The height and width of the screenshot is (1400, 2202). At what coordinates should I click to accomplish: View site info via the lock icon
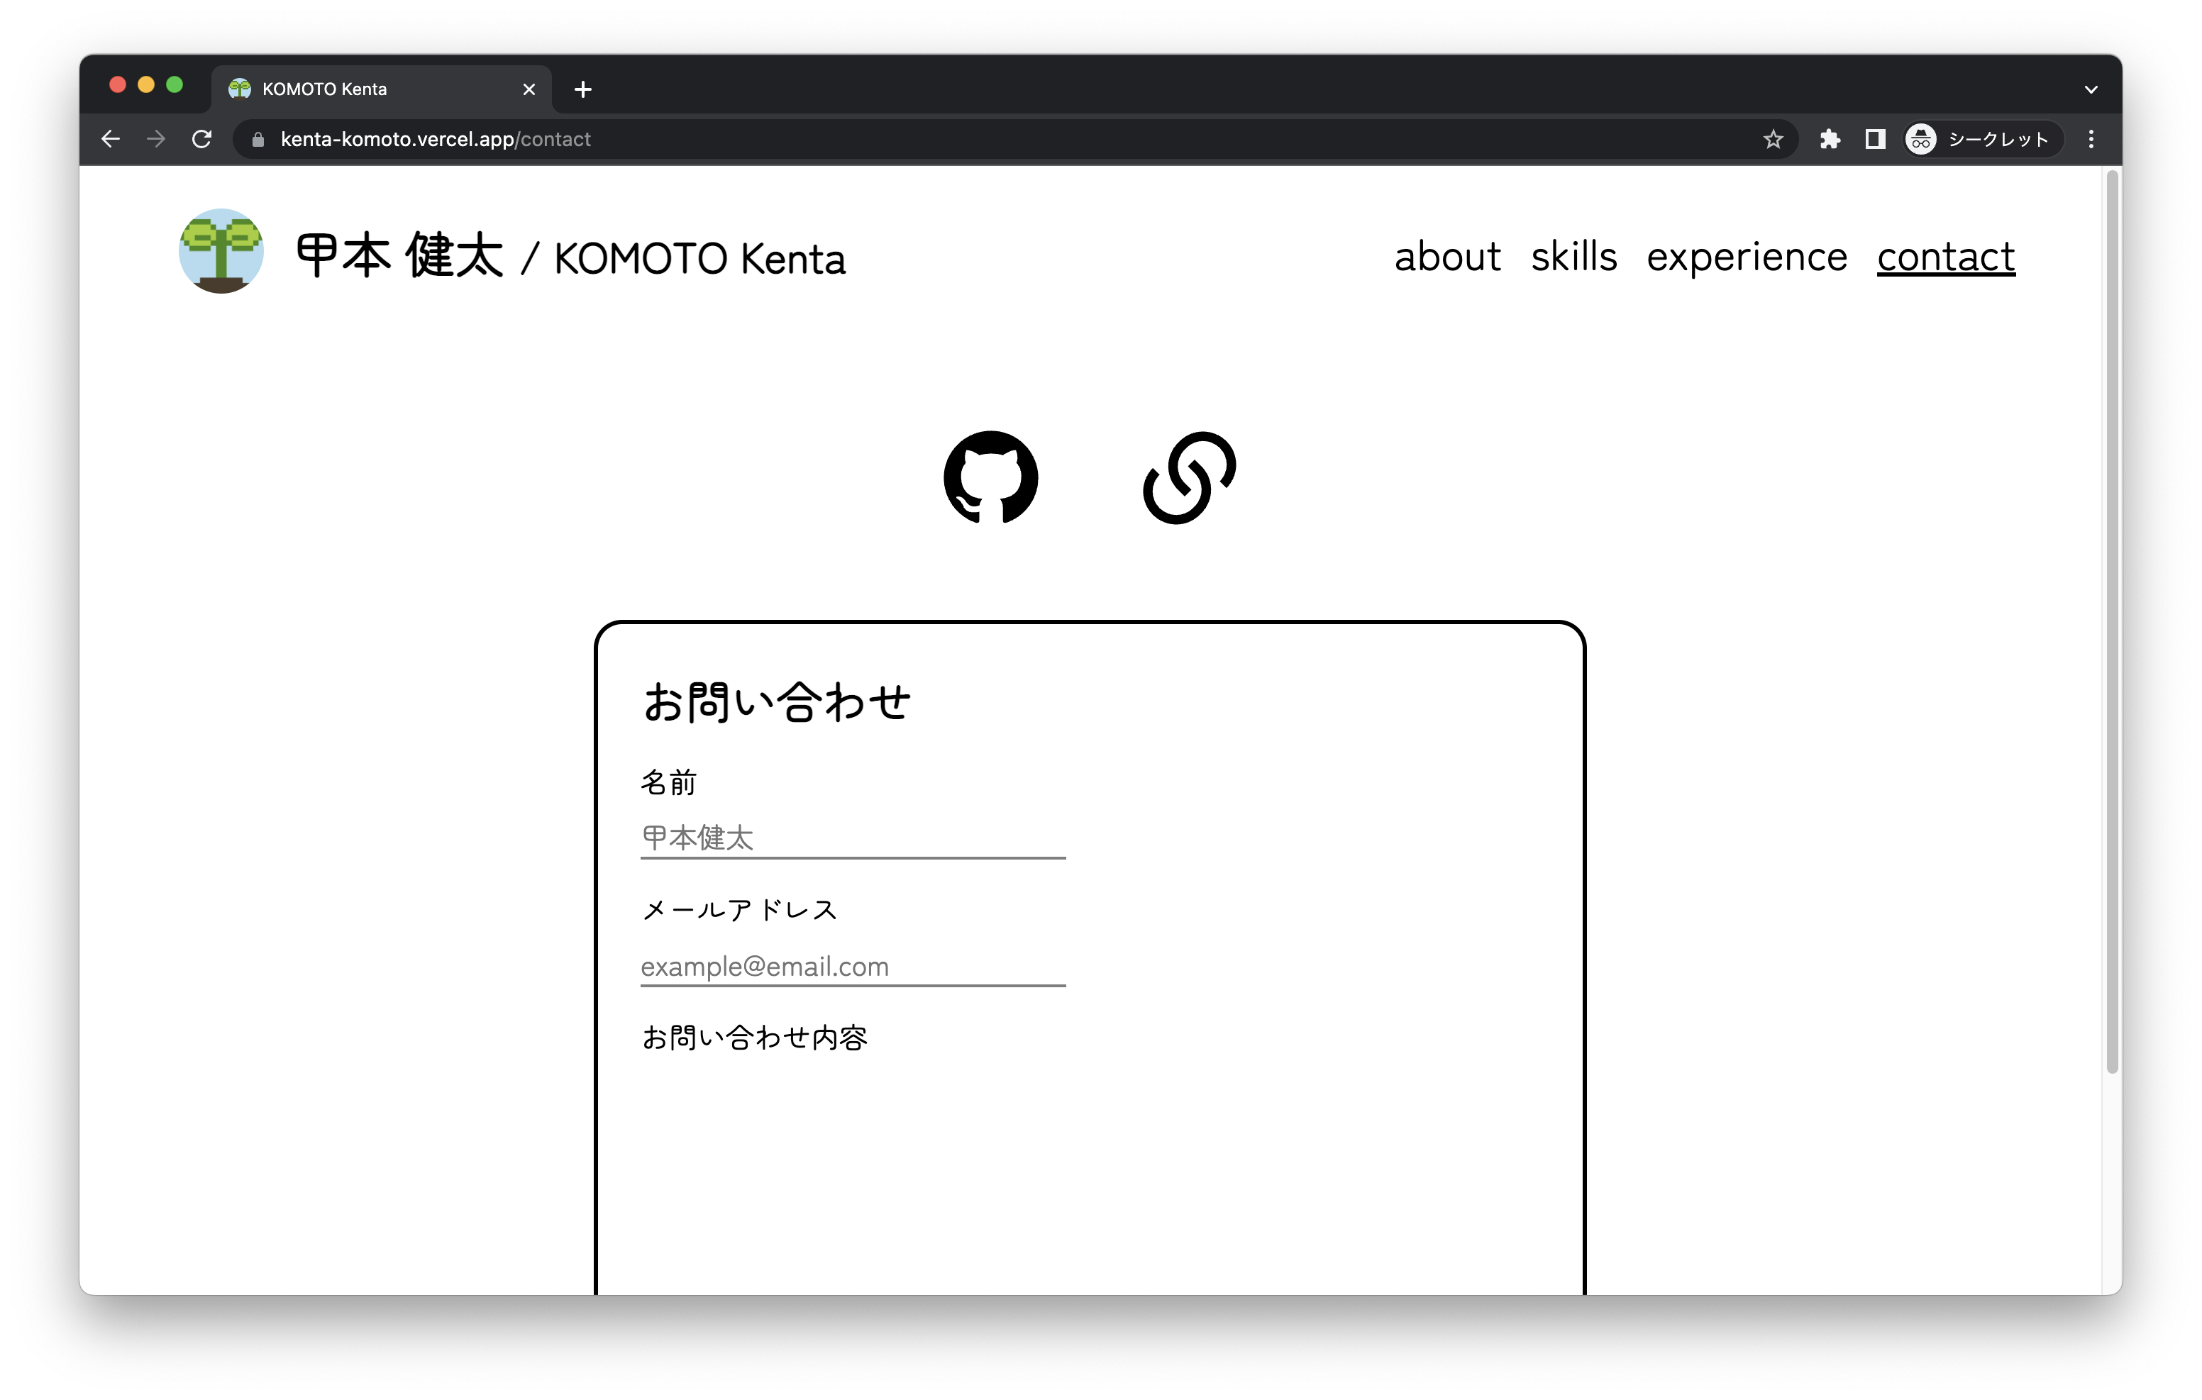point(259,139)
